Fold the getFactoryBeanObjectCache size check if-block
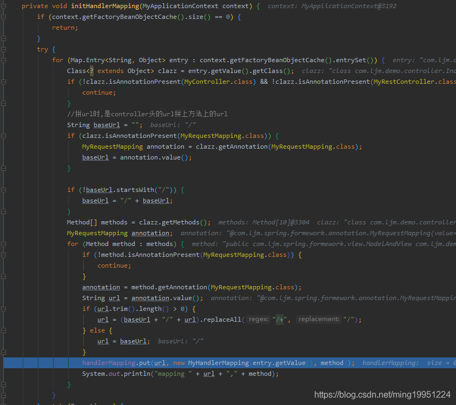The height and width of the screenshot is (405, 456). pos(4,17)
